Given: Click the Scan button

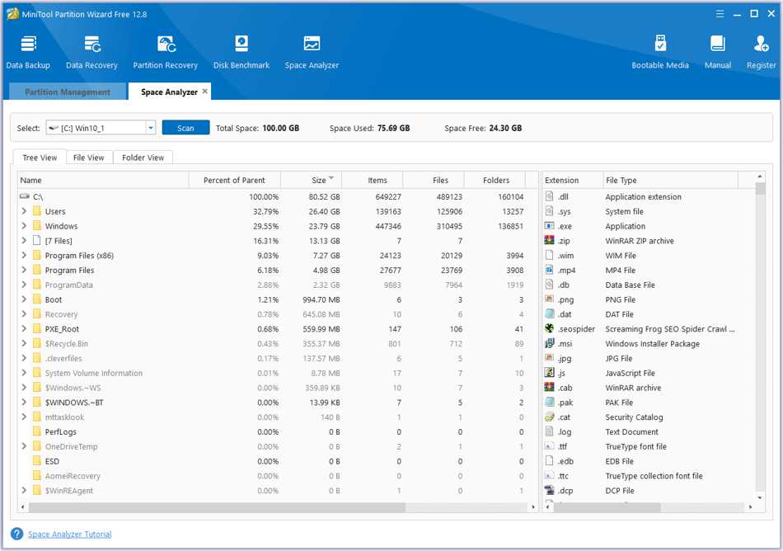Looking at the screenshot, I should [x=185, y=128].
